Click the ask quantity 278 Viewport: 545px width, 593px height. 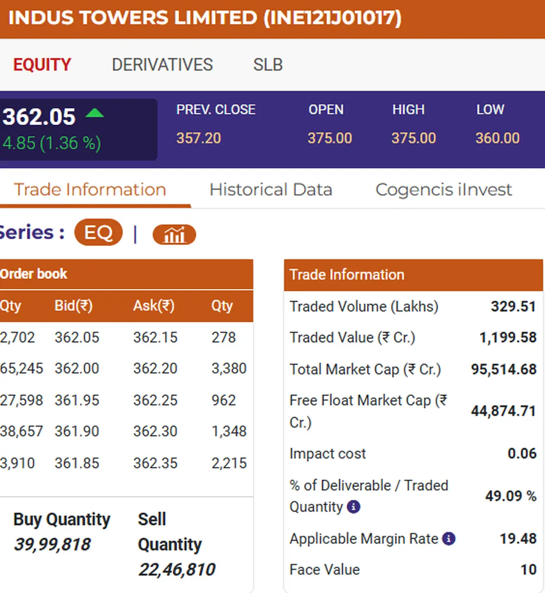223,337
